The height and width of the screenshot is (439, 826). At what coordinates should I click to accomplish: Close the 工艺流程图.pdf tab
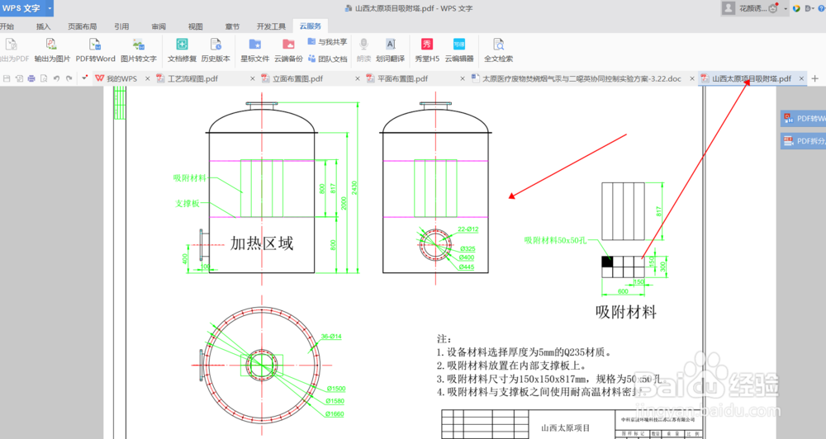252,78
